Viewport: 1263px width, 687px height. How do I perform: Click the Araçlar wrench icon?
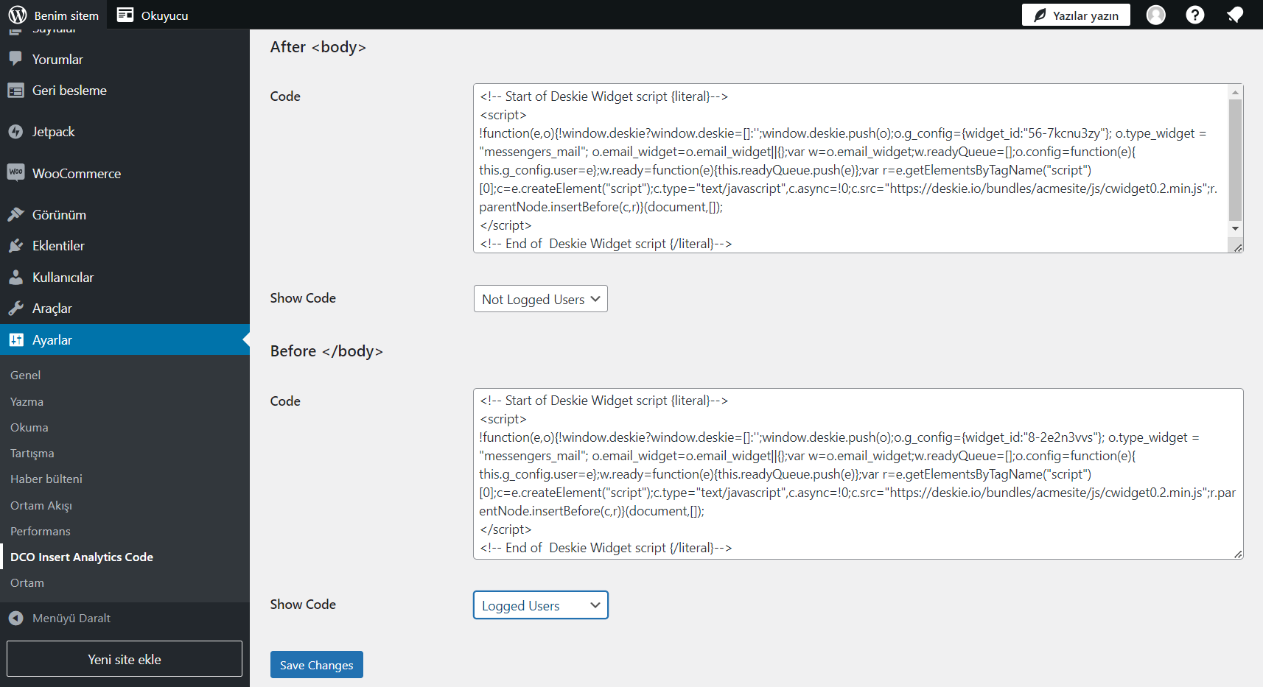pos(15,309)
